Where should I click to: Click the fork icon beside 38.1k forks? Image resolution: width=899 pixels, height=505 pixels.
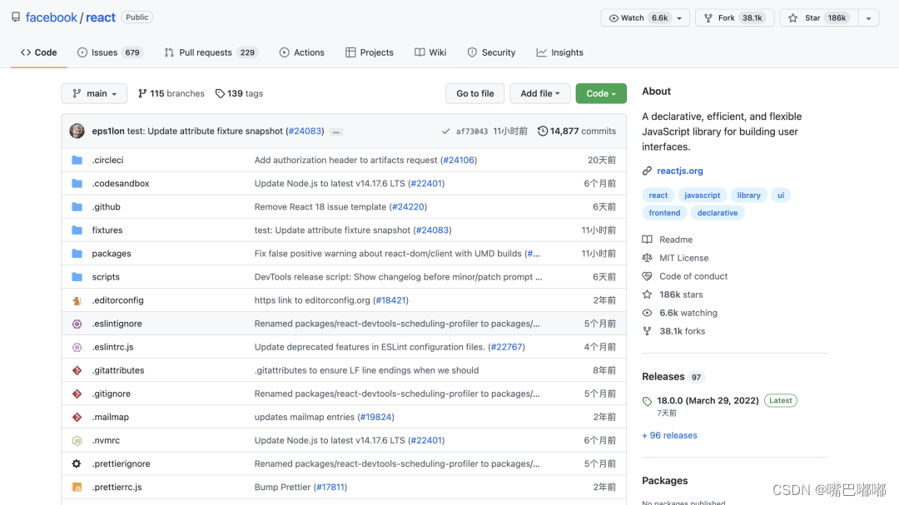(x=647, y=331)
